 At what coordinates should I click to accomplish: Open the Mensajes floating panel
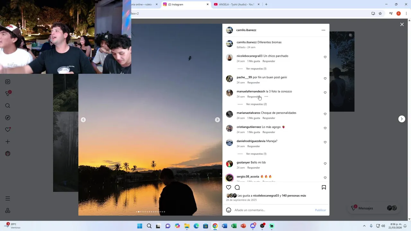[374, 208]
